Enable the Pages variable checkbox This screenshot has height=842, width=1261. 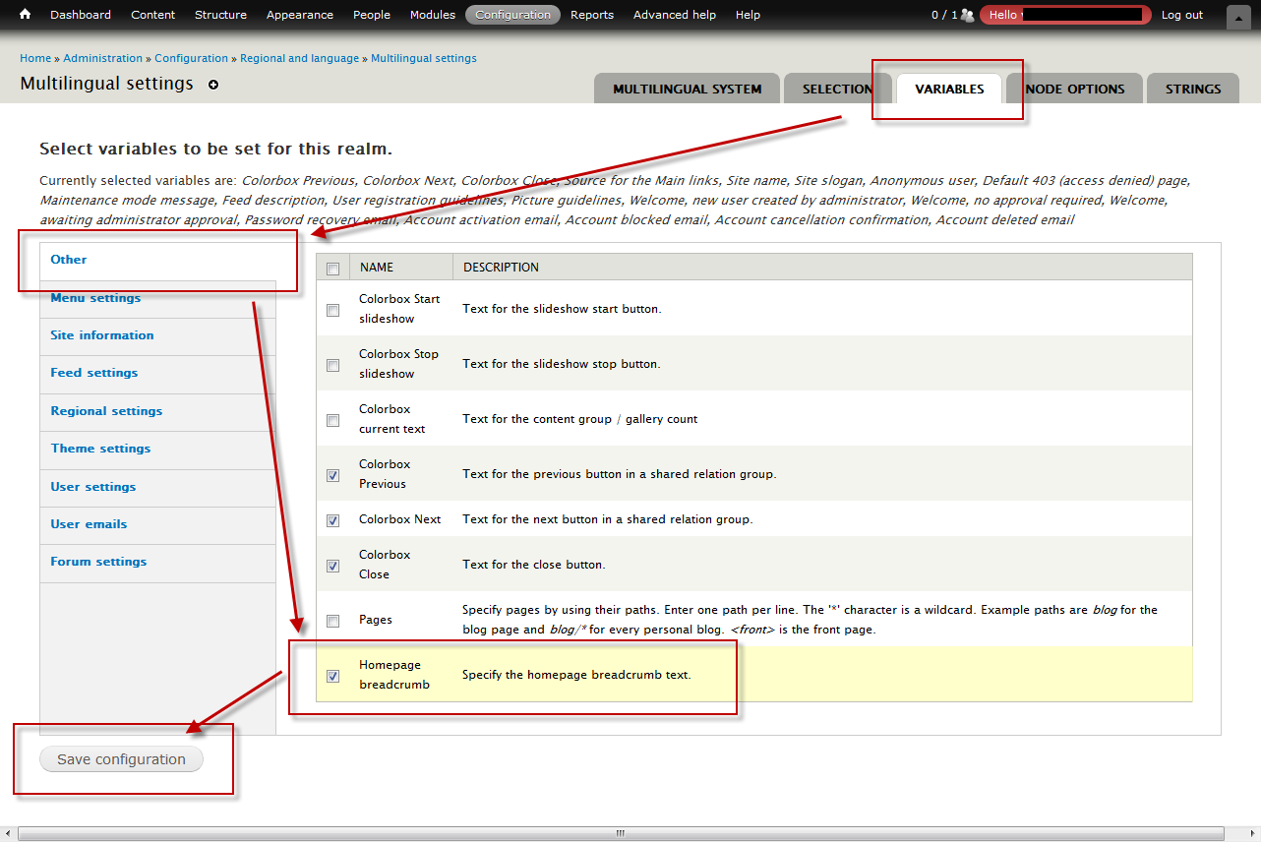point(333,621)
